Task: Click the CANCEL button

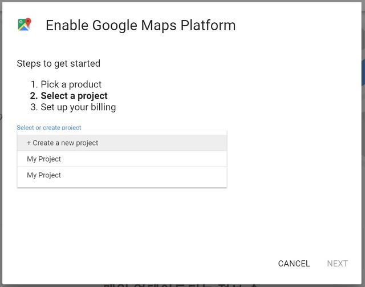Action: click(294, 264)
